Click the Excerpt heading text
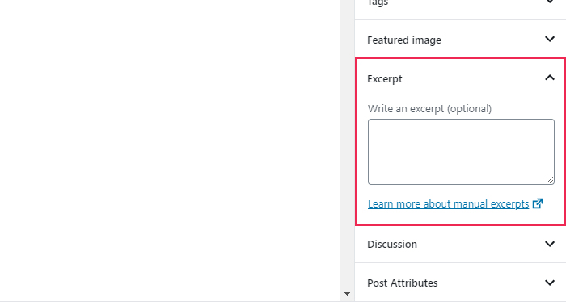 coord(384,79)
